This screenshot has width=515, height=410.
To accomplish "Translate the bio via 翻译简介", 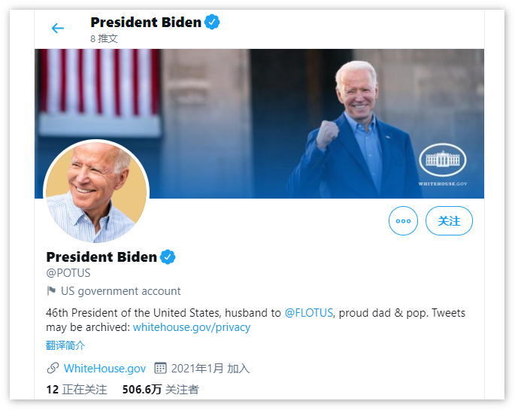I will tap(65, 345).
